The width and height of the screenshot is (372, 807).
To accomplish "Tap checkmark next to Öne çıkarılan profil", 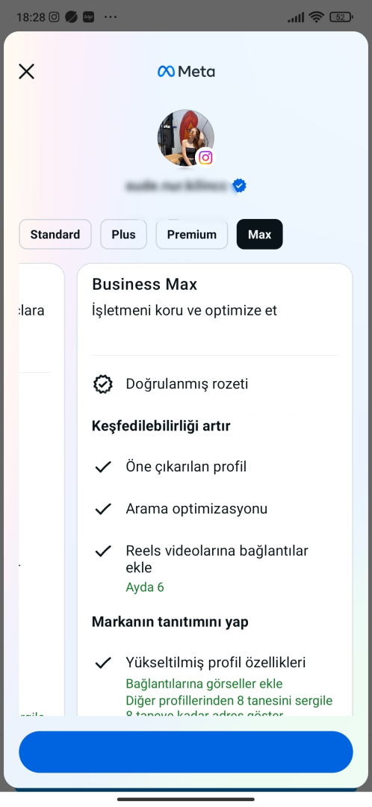I will pyautogui.click(x=103, y=467).
